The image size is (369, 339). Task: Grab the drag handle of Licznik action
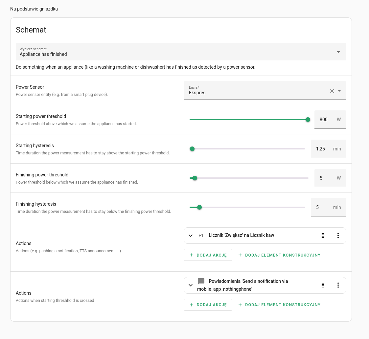(x=322, y=236)
